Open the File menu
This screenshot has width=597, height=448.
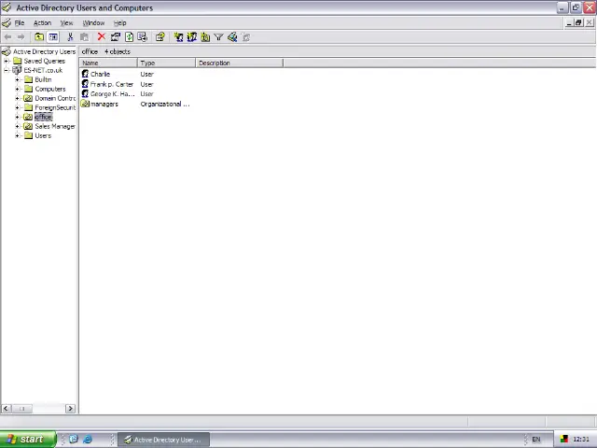click(20, 22)
